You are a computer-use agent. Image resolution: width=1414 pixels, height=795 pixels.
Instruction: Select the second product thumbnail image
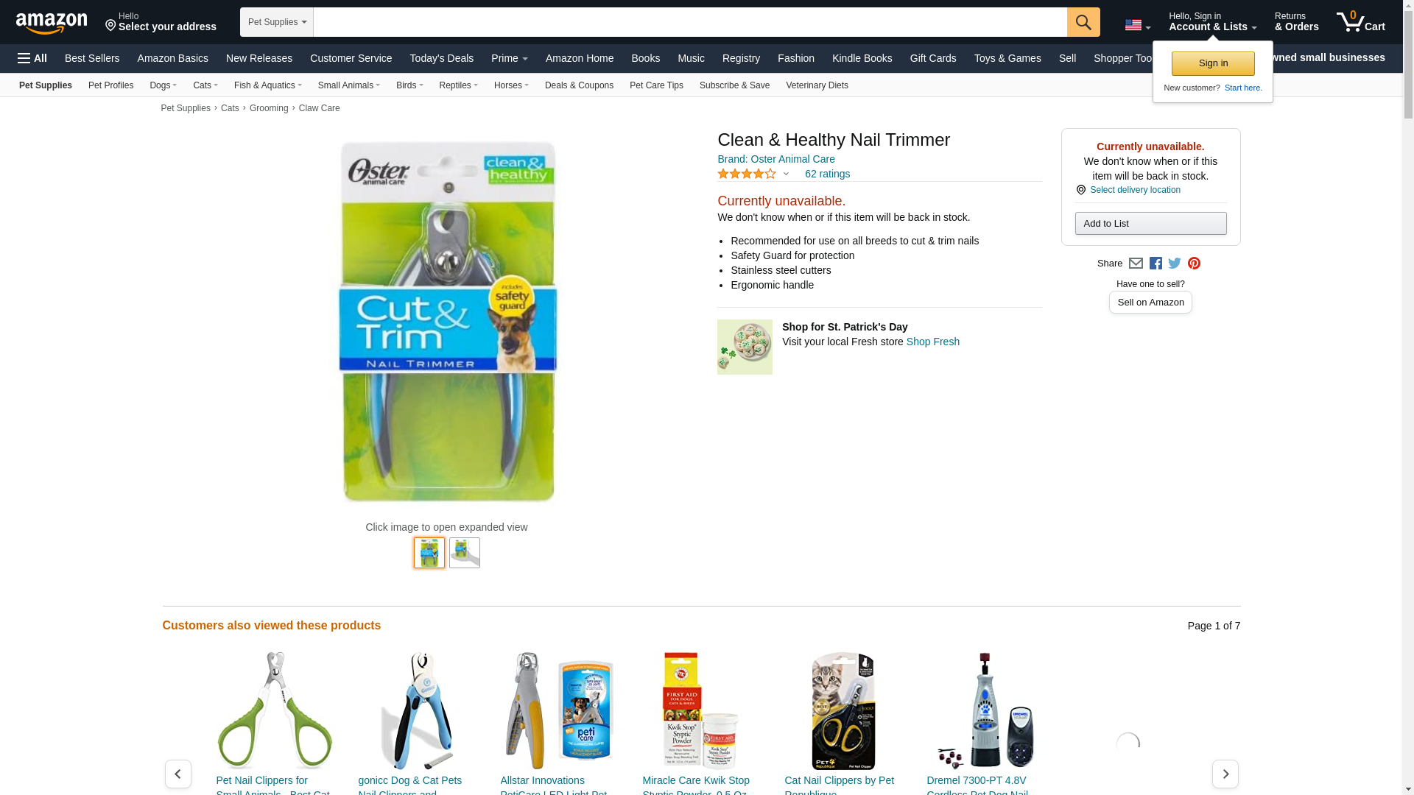click(465, 553)
